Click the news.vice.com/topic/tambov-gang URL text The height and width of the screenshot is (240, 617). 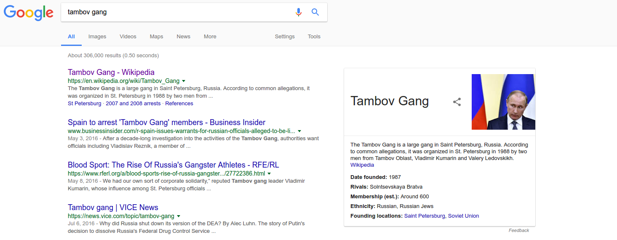click(x=121, y=216)
